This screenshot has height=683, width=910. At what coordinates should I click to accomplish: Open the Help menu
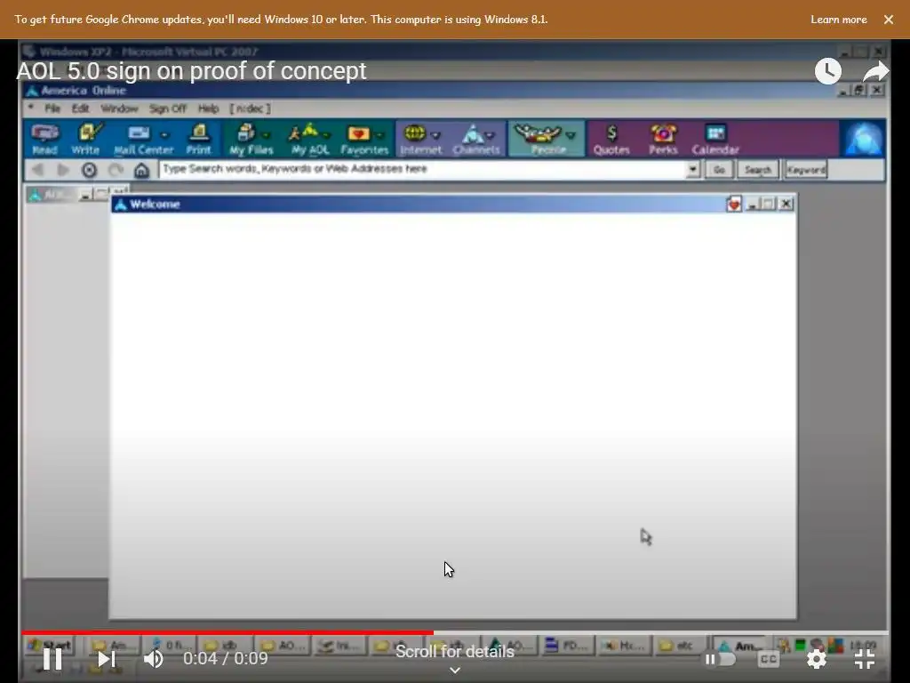(x=208, y=108)
